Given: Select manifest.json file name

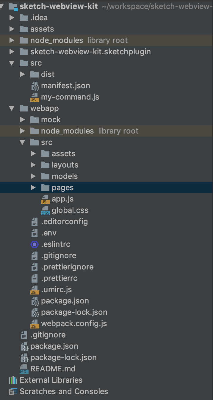Looking at the screenshot, I should pos(65,86).
